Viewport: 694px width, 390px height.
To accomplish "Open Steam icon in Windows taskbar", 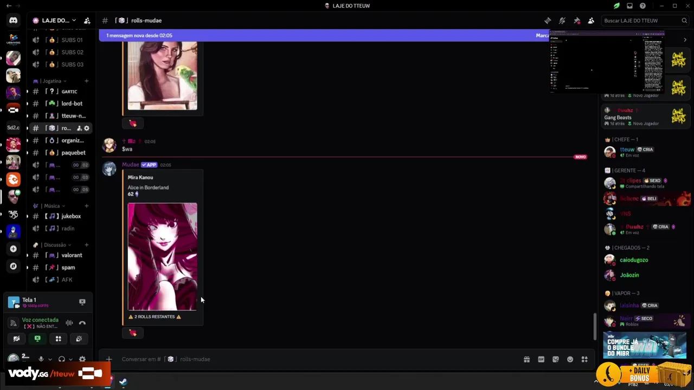I will [x=123, y=382].
